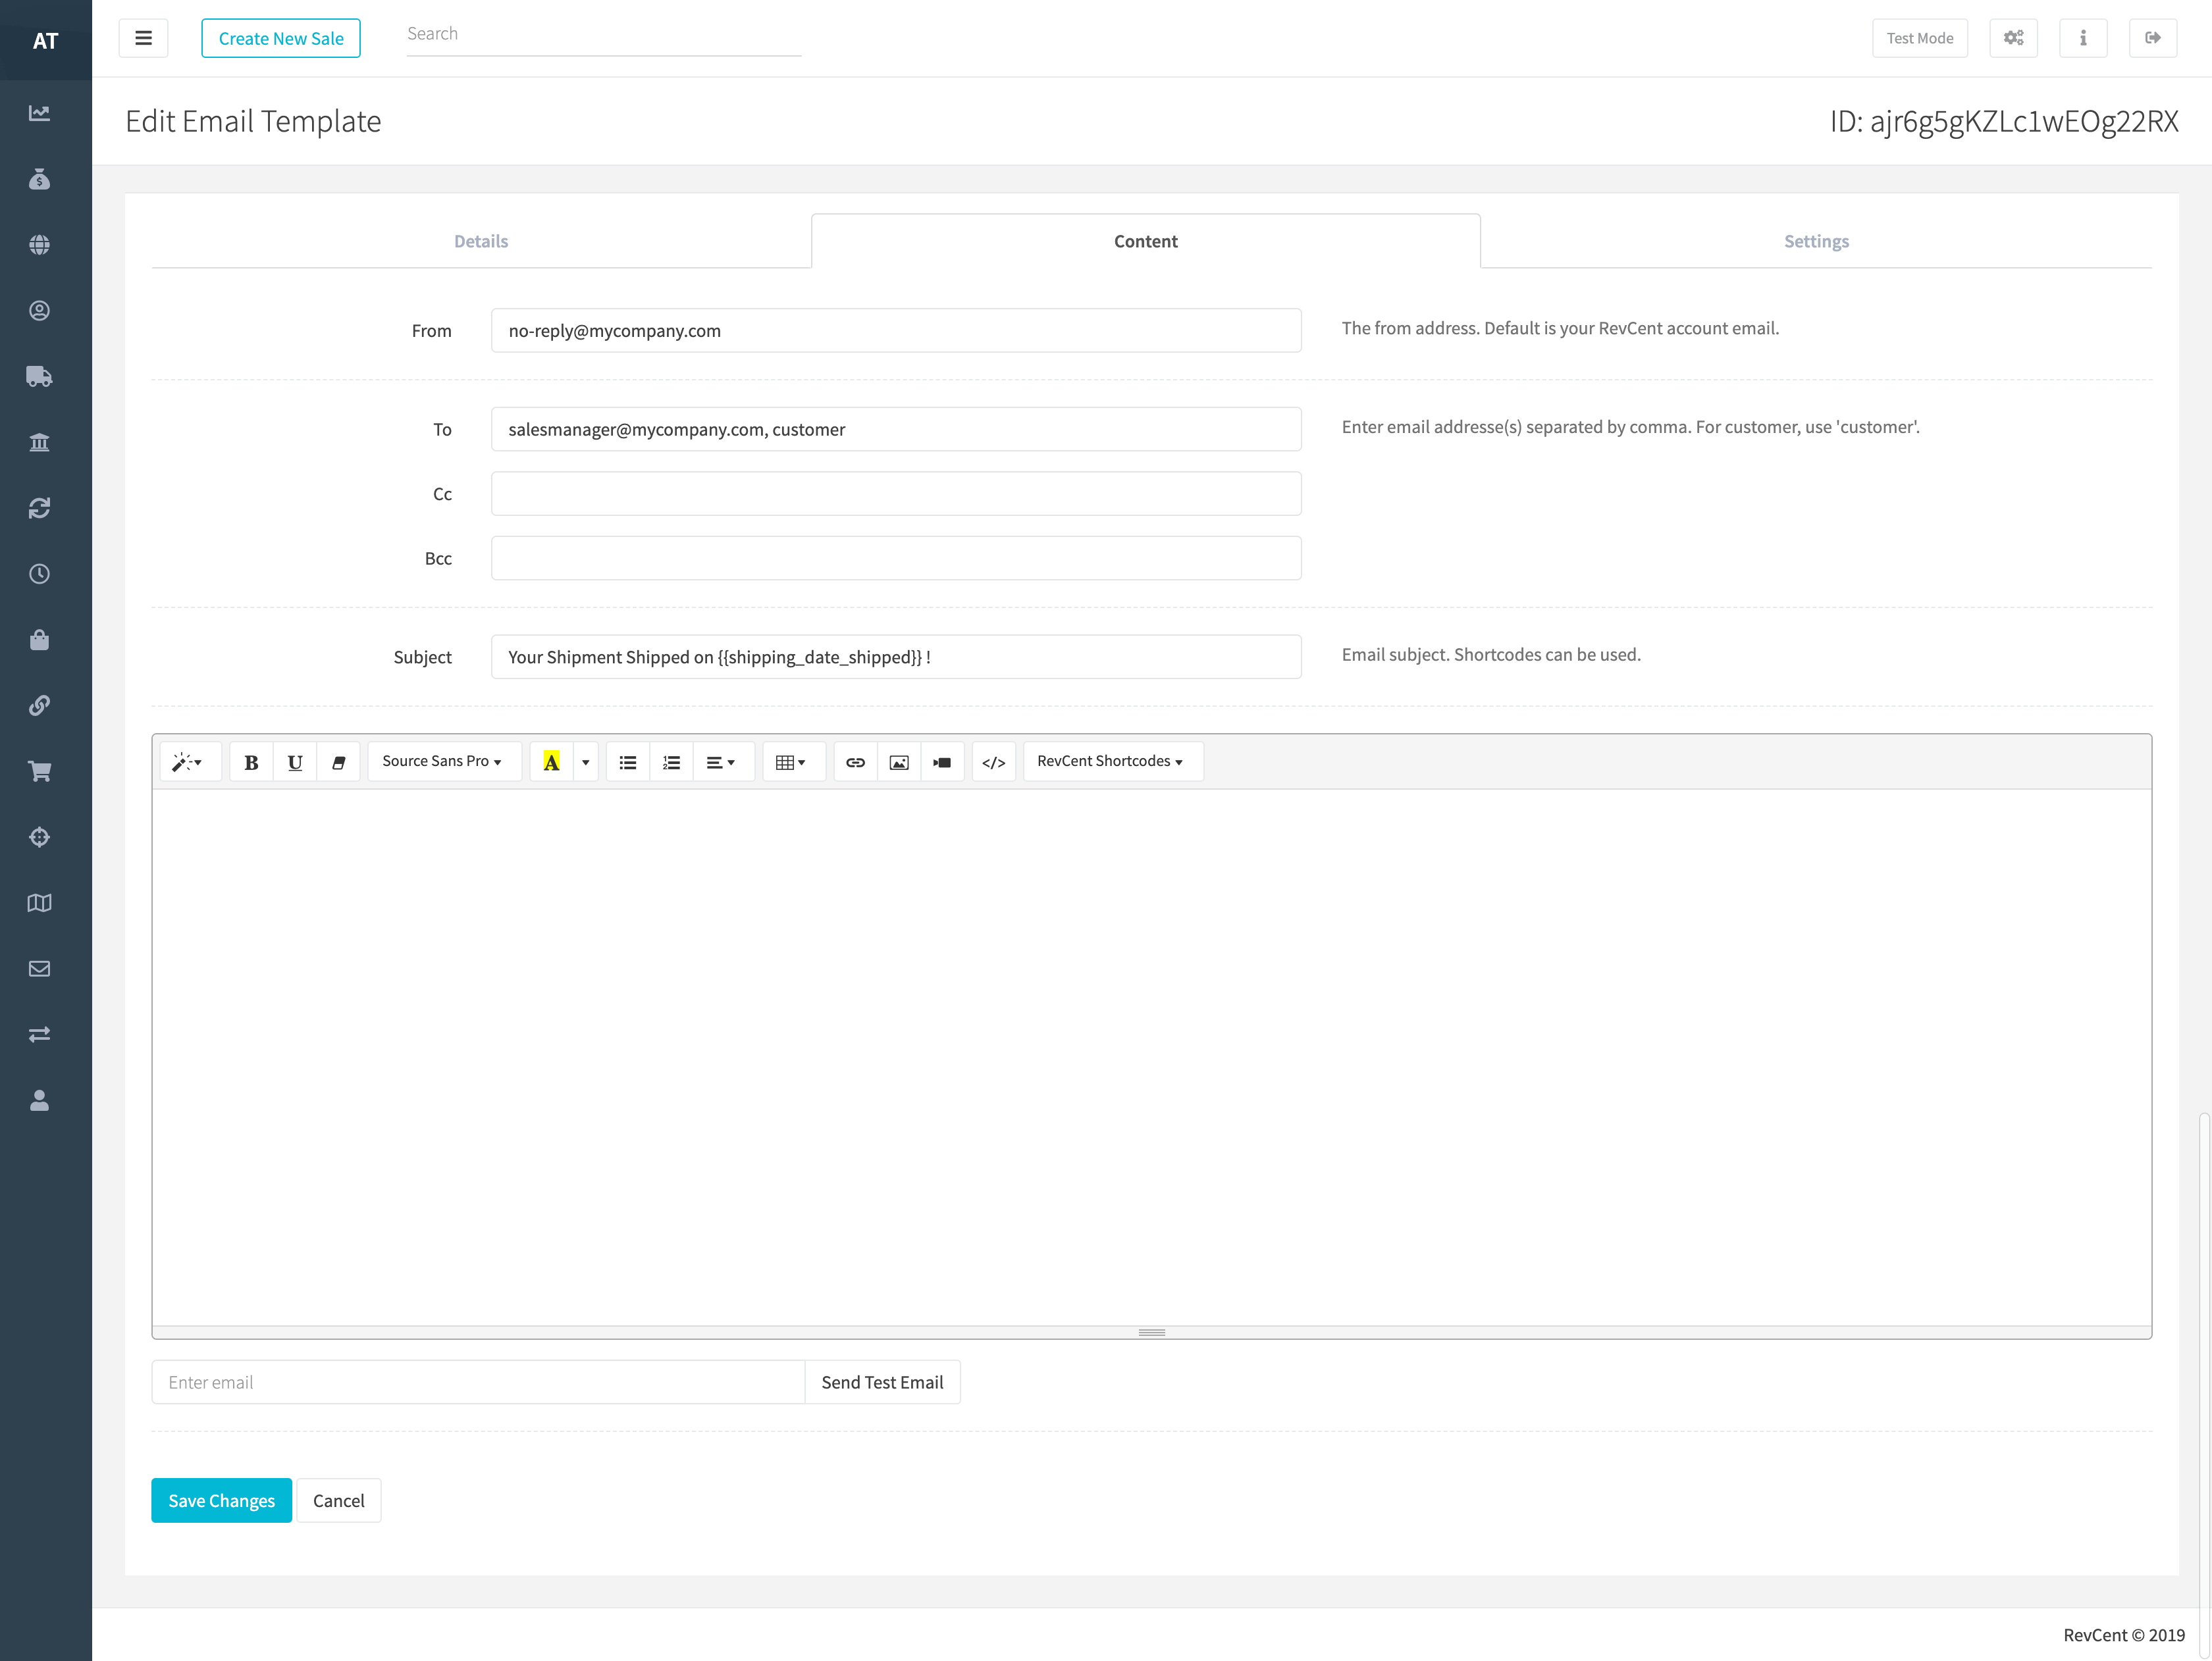Toggle bold formatting in editor toolbar
This screenshot has width=2212, height=1661.
[251, 761]
